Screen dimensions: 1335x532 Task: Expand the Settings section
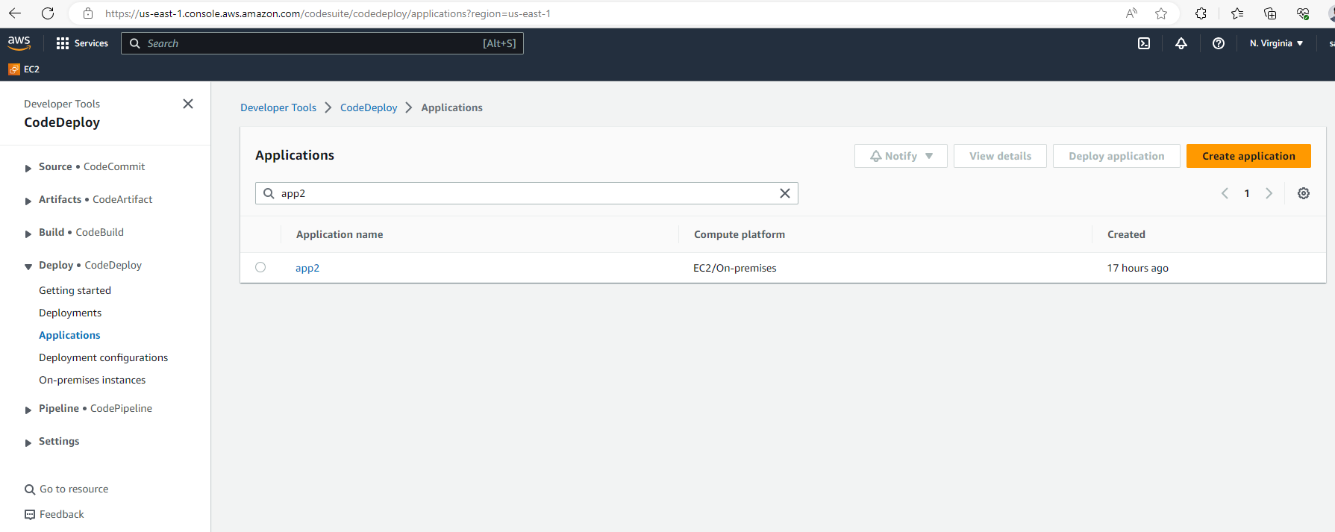tap(28, 442)
